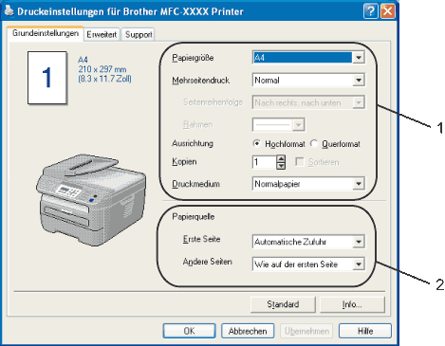This screenshot has width=445, height=346.
Task: Open the Erweitert tab
Action: tap(102, 34)
